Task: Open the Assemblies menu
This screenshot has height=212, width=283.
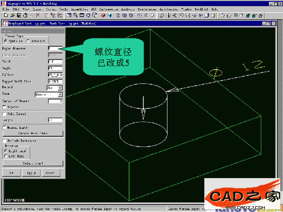Action: [79, 9]
